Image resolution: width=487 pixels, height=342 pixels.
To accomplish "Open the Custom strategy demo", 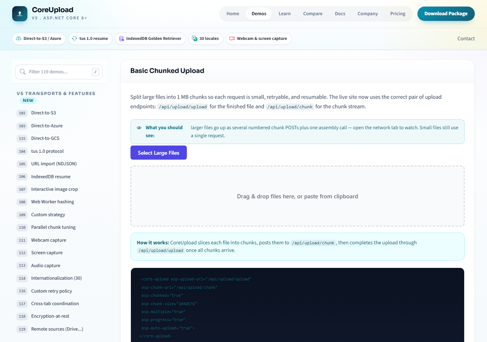I will [x=59, y=215].
